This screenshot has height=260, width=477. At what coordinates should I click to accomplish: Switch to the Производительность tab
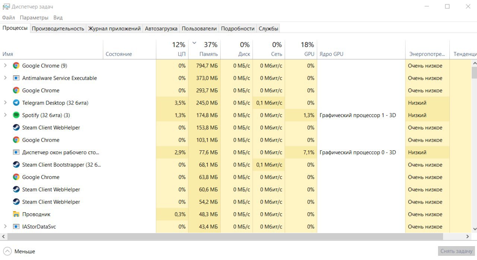coord(58,28)
